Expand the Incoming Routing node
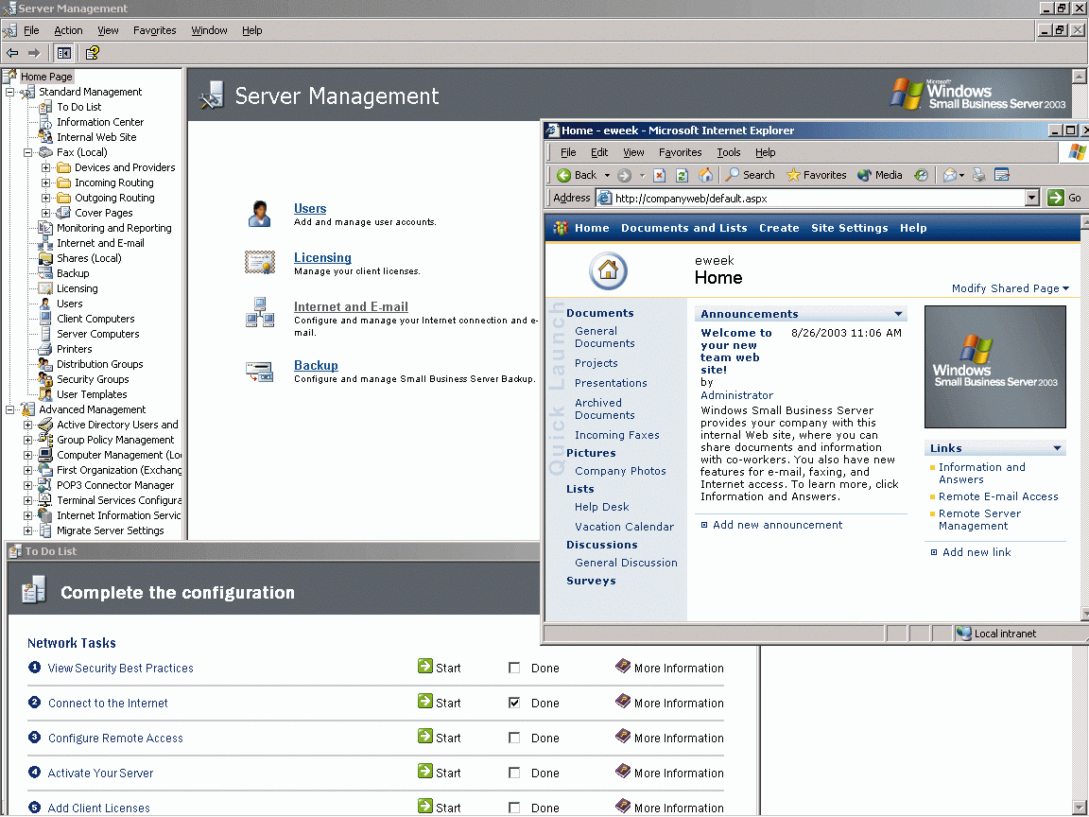 (45, 183)
